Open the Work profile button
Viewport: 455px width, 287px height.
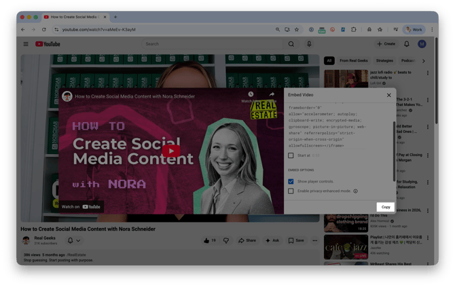click(x=414, y=30)
